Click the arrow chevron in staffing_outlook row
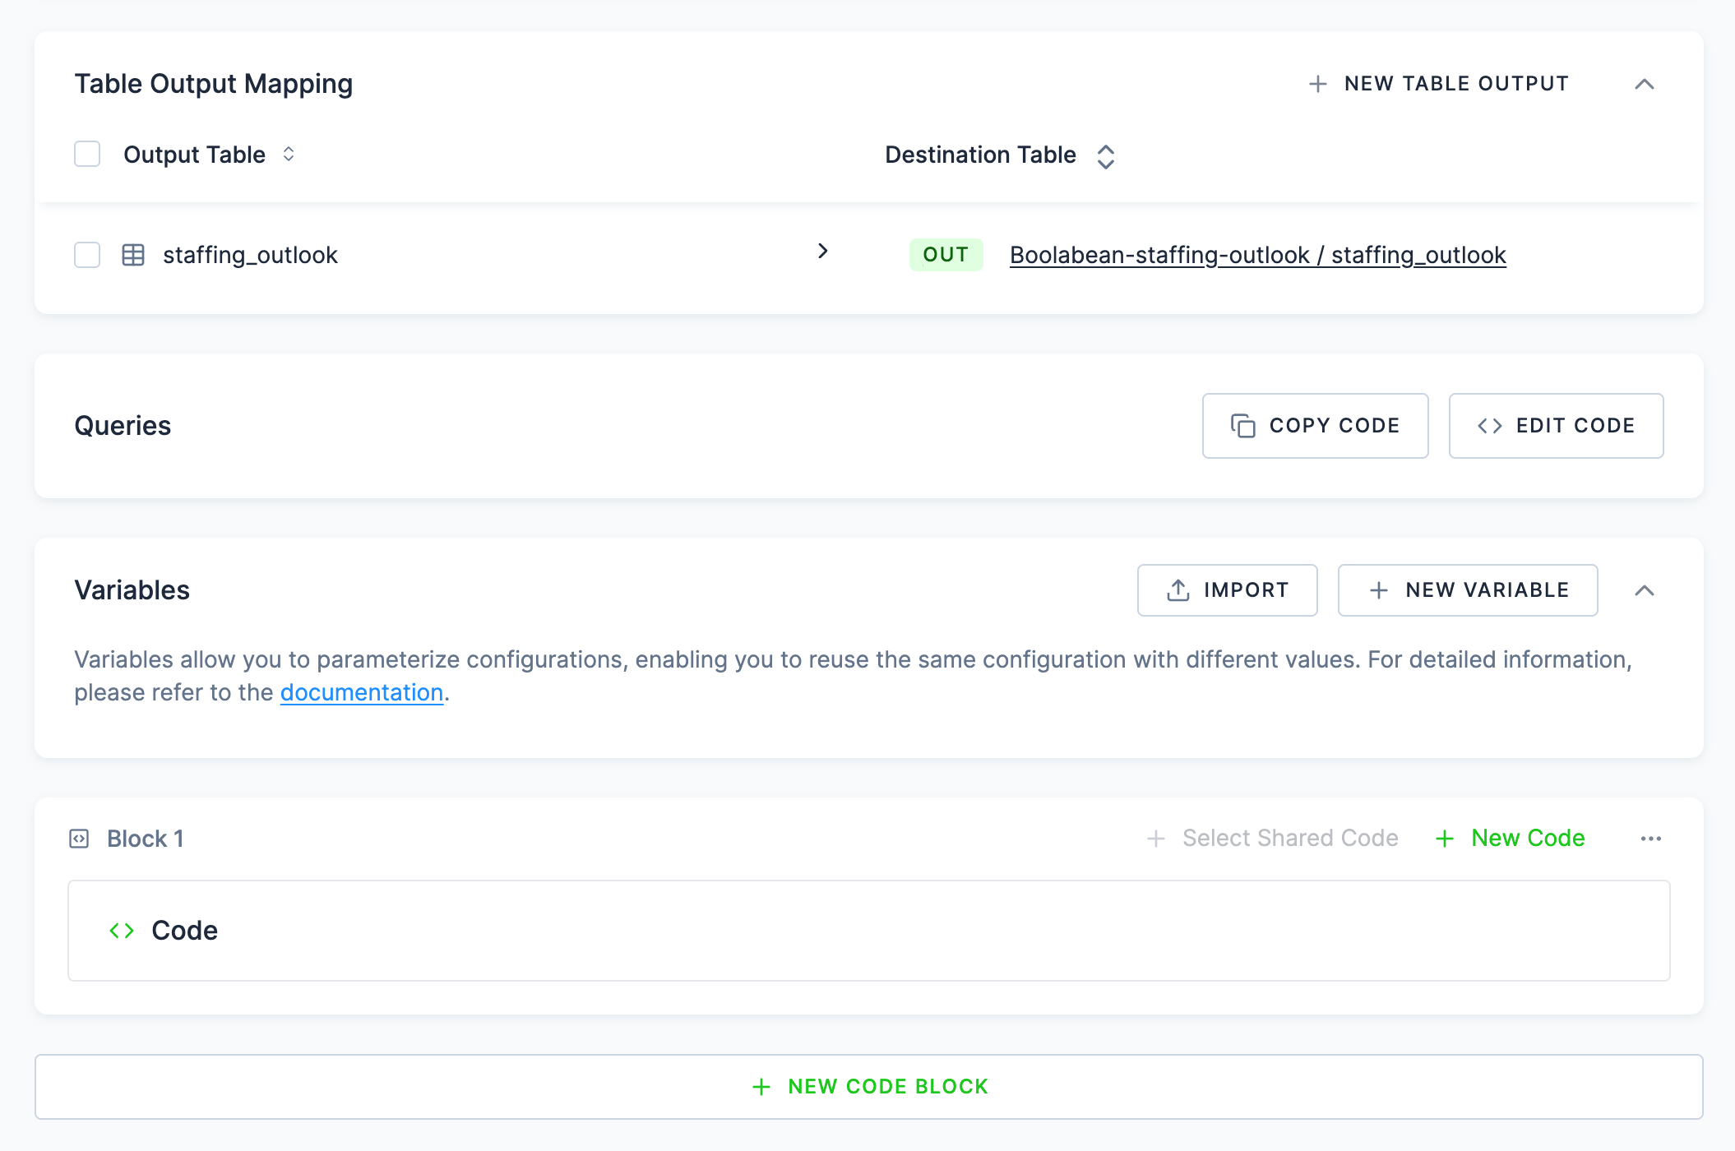This screenshot has height=1151, width=1735. (x=822, y=251)
